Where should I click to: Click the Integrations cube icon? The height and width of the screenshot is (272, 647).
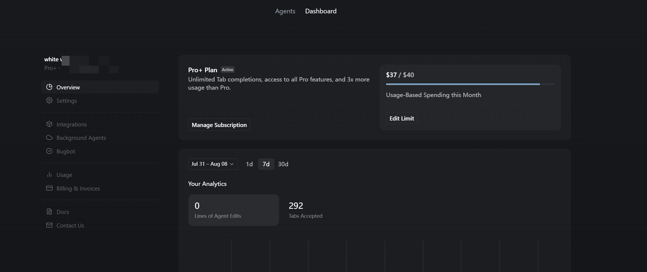click(x=49, y=124)
